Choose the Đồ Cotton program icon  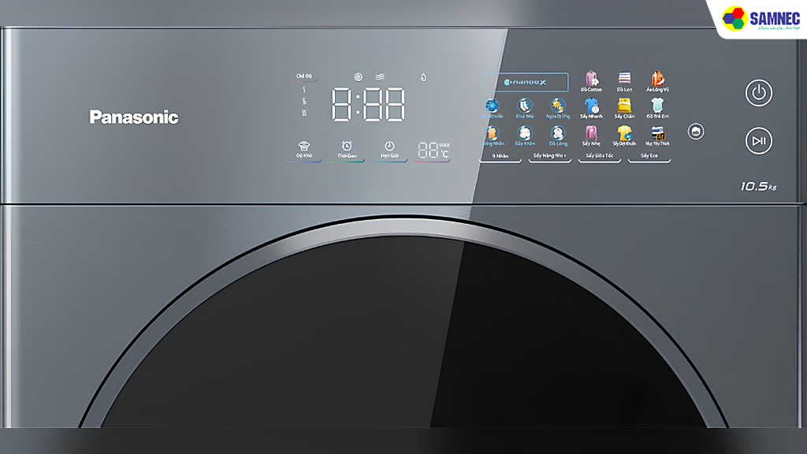pyautogui.click(x=591, y=81)
